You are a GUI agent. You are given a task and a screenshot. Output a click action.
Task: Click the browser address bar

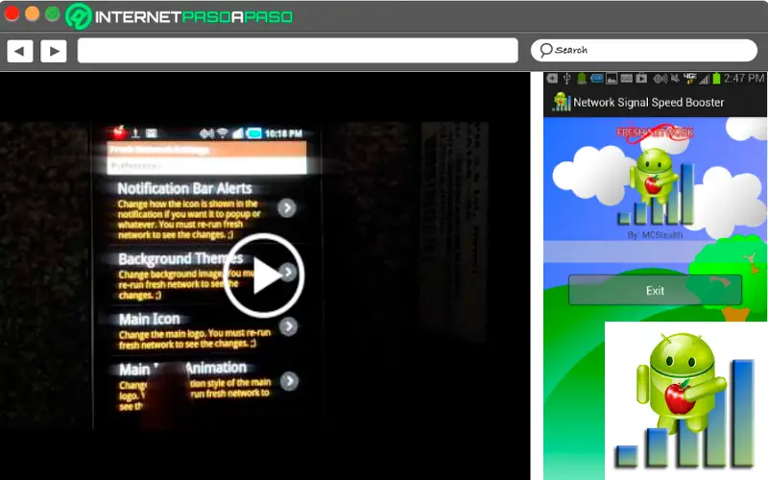point(298,51)
